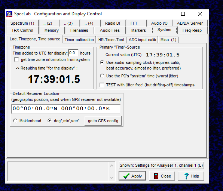Viewport: 223px width, 191px height.
Task: Click the Current value (UTC) time readout
Action: click(163, 55)
